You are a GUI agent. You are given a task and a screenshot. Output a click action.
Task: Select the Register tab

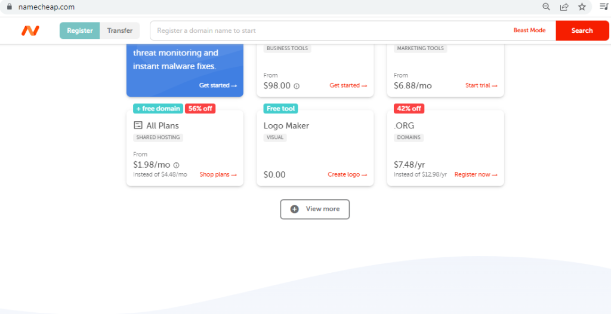click(x=80, y=30)
